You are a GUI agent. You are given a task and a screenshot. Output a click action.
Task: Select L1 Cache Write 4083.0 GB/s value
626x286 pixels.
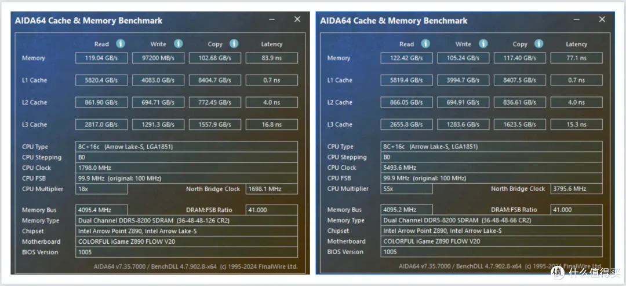(158, 80)
